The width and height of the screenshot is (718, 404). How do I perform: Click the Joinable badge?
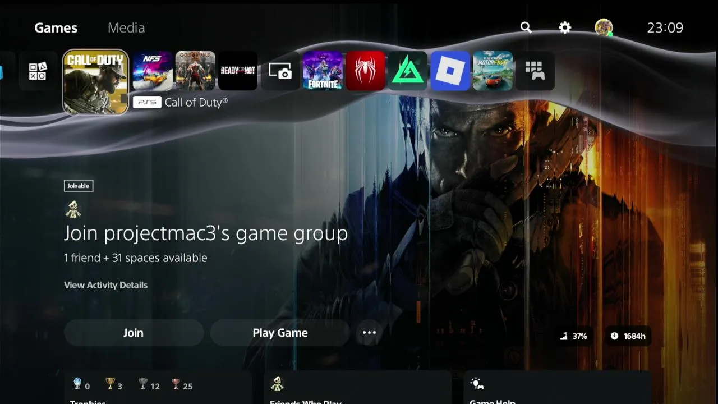pyautogui.click(x=79, y=186)
